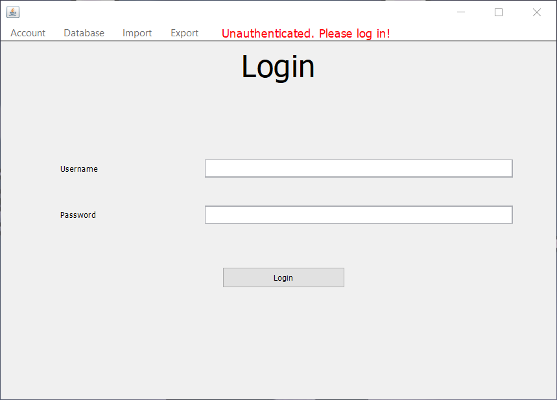Image resolution: width=557 pixels, height=400 pixels.
Task: Minimize the application window
Action: [461, 12]
